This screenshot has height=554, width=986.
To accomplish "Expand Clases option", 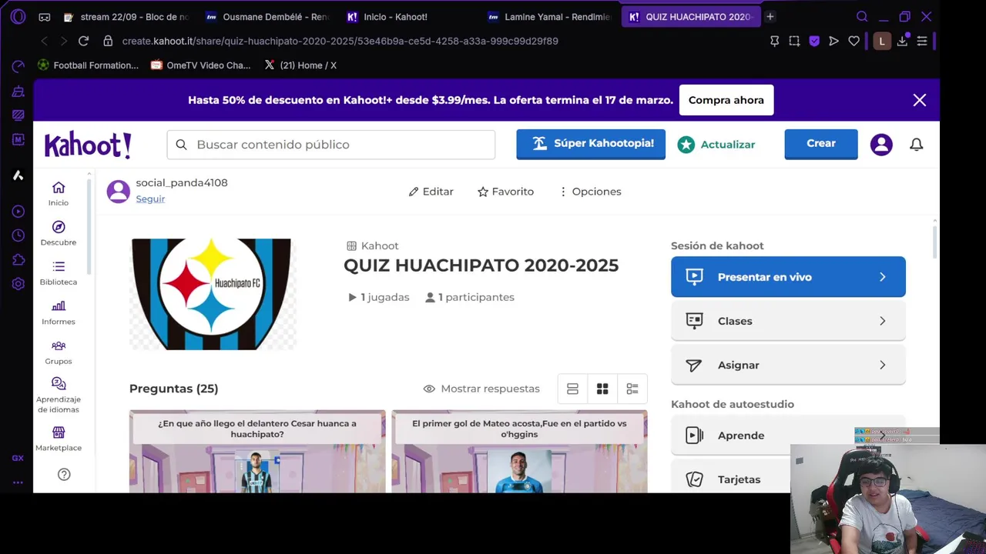I will 788,321.
